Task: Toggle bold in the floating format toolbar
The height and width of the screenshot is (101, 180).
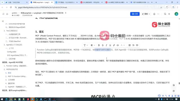Action: (x=99, y=45)
